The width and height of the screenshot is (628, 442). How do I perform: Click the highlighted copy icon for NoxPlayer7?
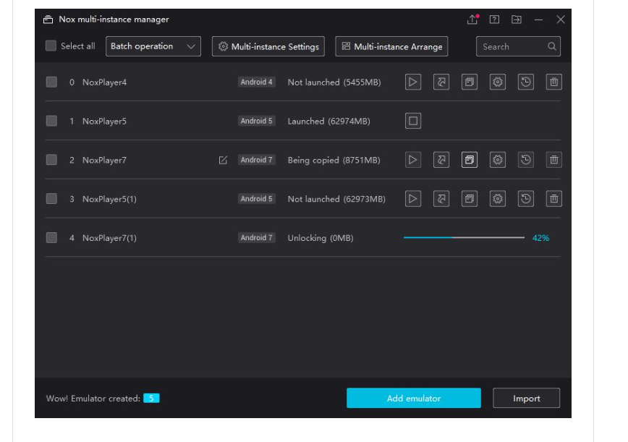coord(470,160)
